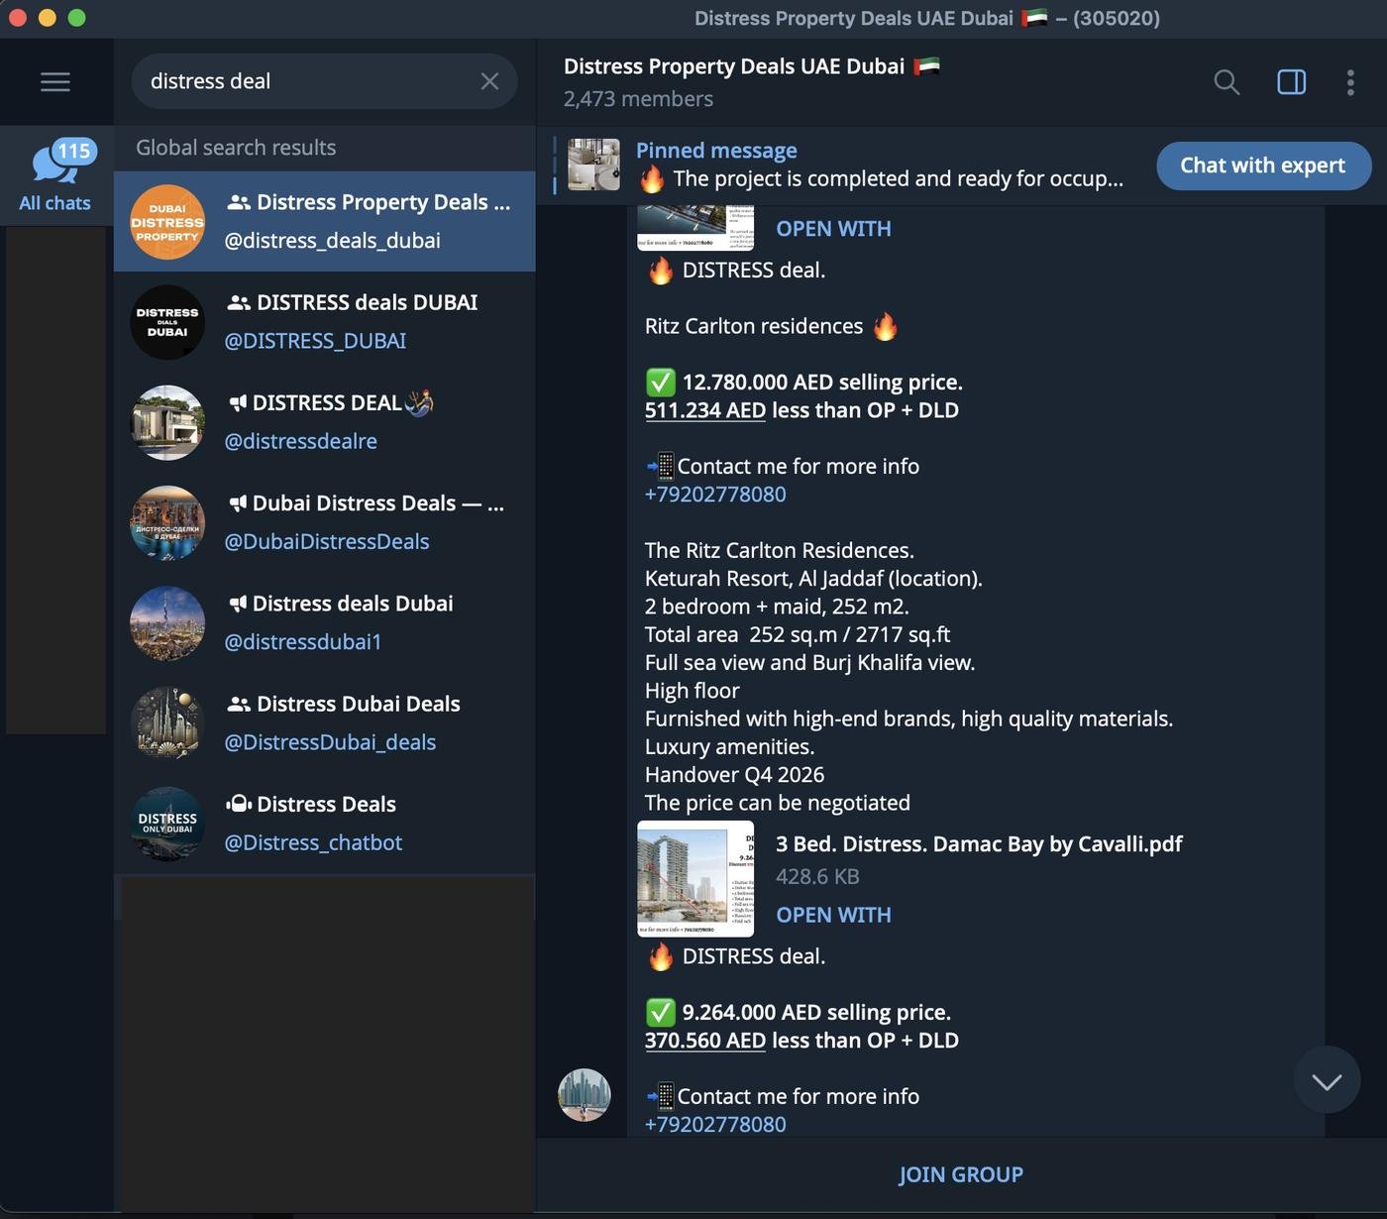
Task: Open Distress Dubai Deals group result
Action: pyautogui.click(x=325, y=722)
